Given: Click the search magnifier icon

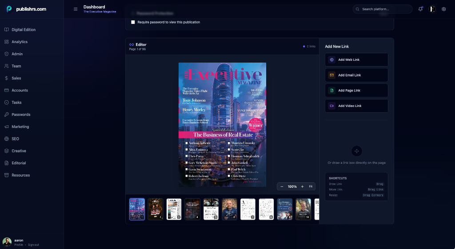Looking at the screenshot, I should click(358, 9).
